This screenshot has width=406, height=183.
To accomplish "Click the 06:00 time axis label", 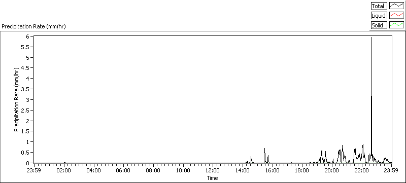I will (123, 170).
